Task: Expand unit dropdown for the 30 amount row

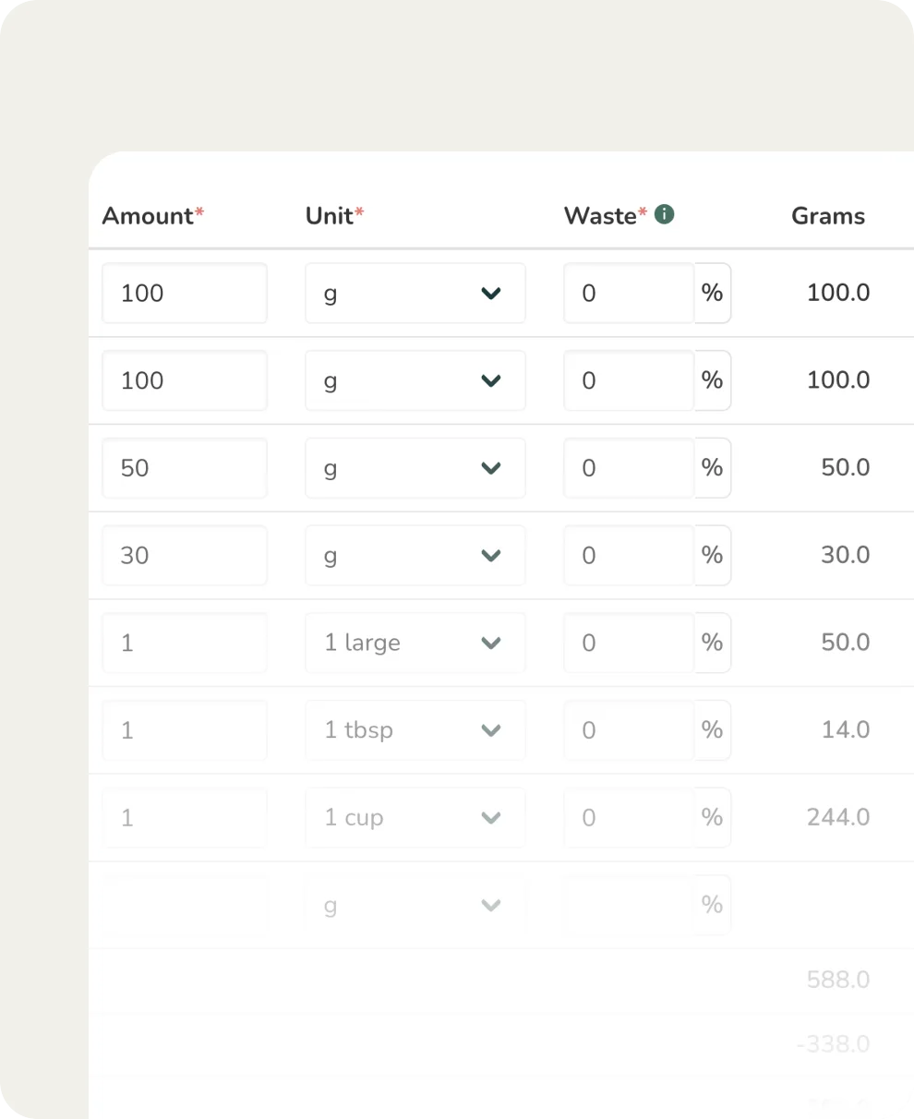Action: 415,556
